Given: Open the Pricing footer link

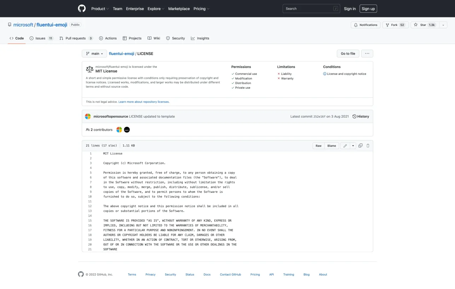Looking at the screenshot, I should coord(255,274).
